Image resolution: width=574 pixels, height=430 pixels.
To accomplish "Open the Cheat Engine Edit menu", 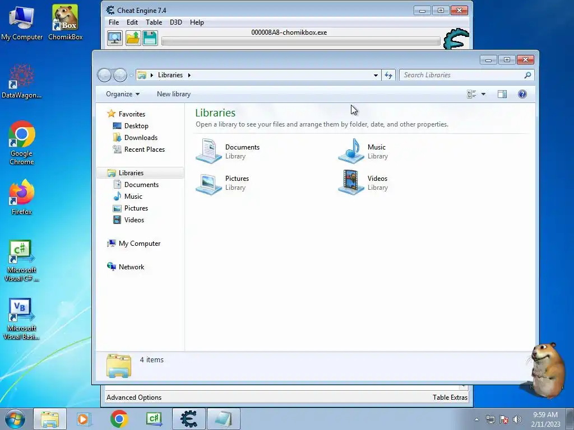I will tap(132, 22).
